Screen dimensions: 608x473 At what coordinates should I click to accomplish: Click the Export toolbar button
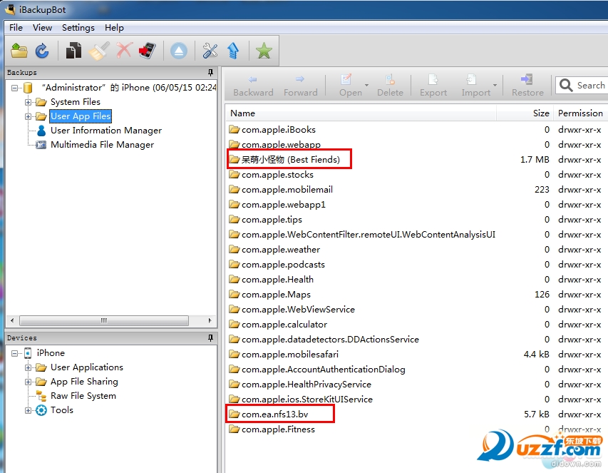[x=433, y=86]
